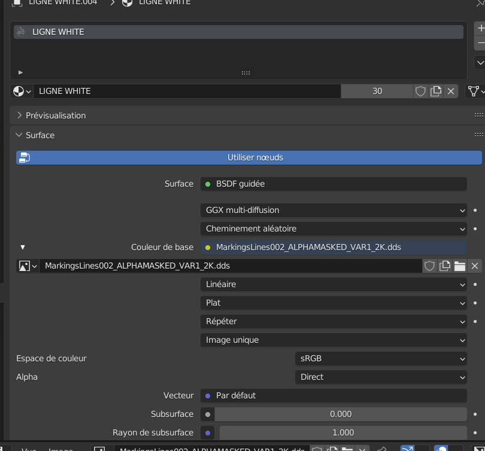The height and width of the screenshot is (451, 485).
Task: Click the Espace de couleur label
Action: pos(51,358)
